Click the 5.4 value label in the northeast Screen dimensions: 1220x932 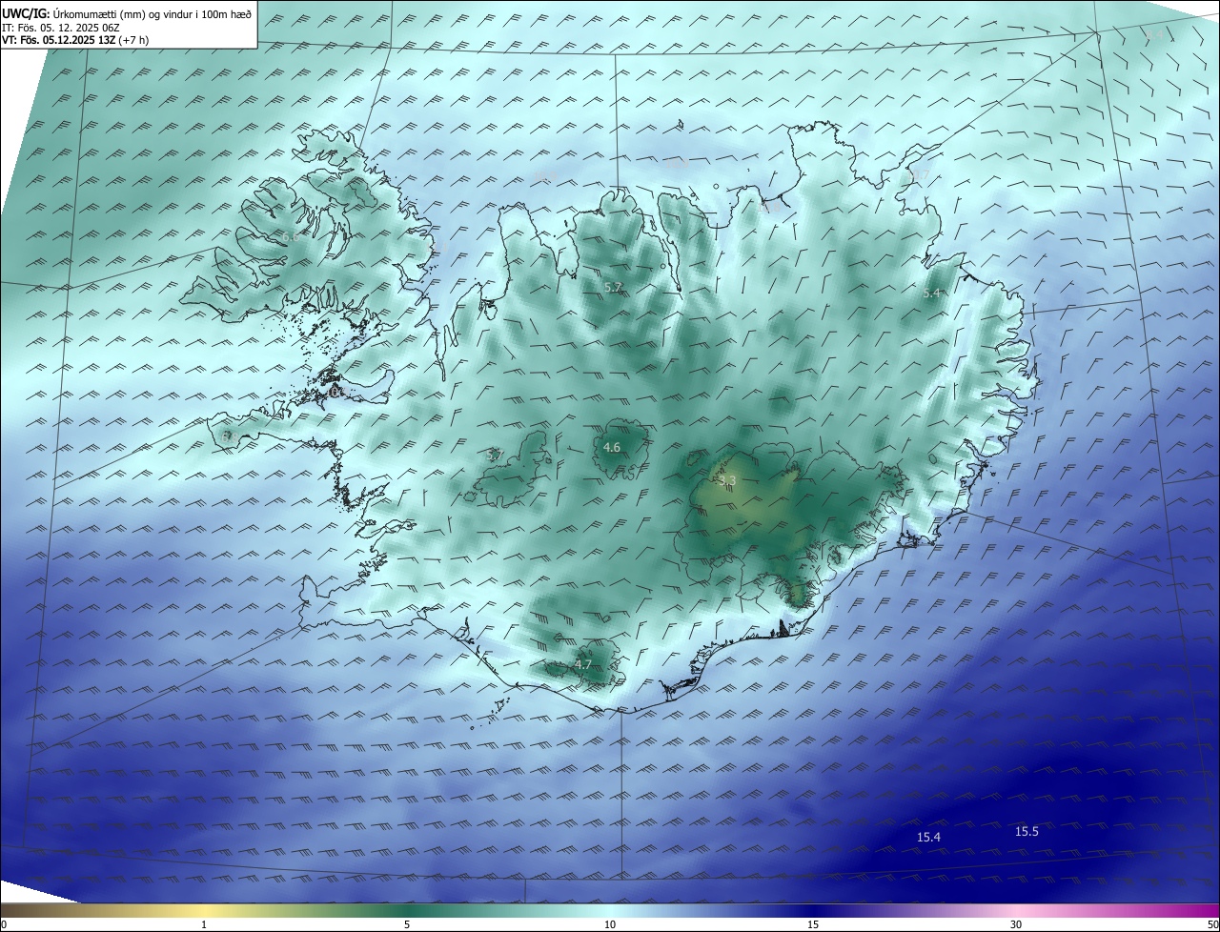[x=932, y=293]
